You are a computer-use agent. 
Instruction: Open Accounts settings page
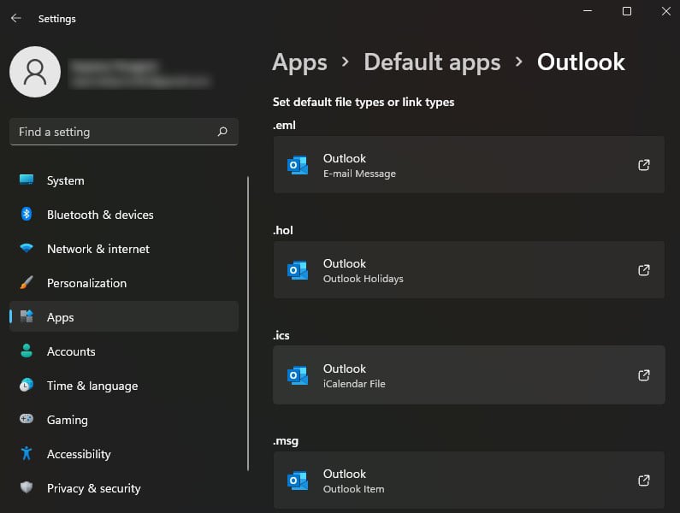pyautogui.click(x=71, y=351)
